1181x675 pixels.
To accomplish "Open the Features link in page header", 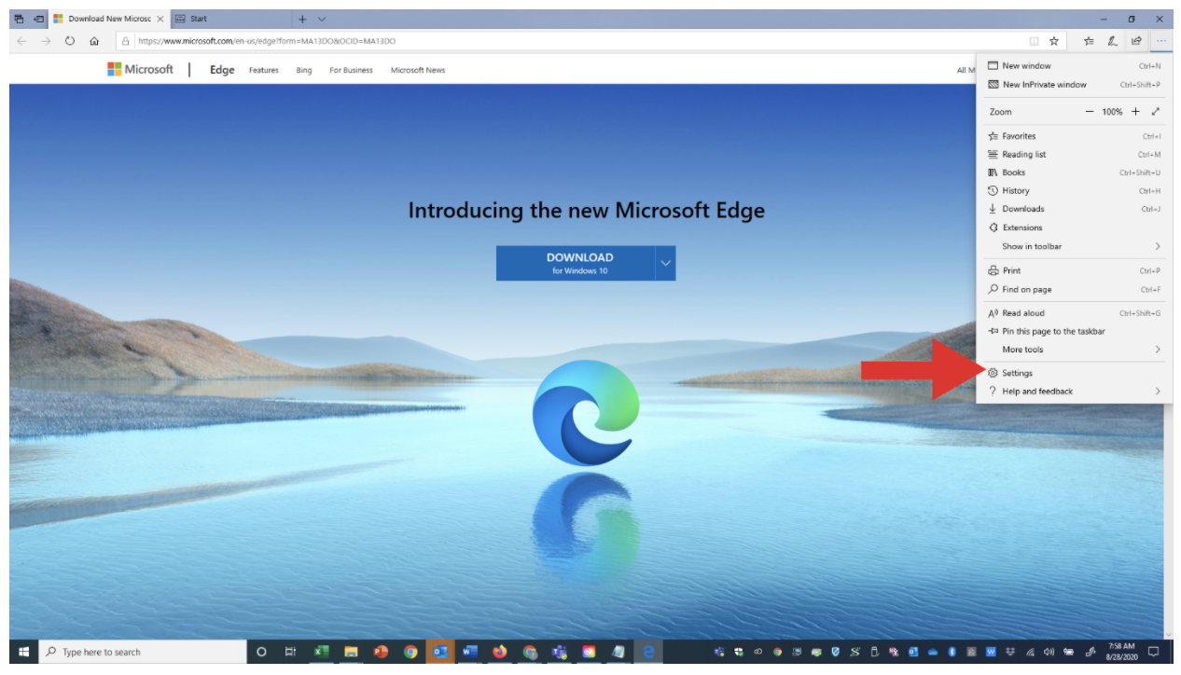I will tap(263, 70).
